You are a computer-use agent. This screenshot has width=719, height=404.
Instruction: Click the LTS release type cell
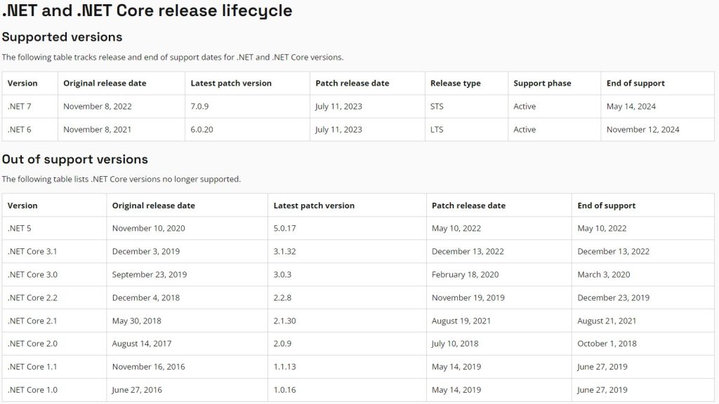click(x=437, y=130)
